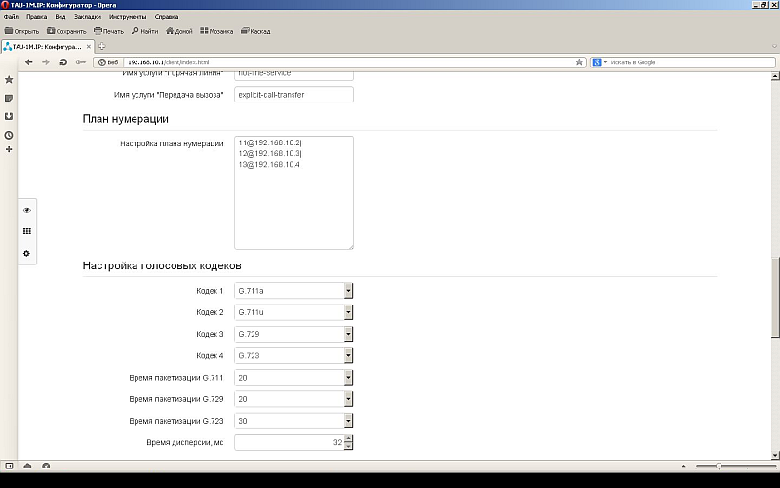Reload the current page
Screen dimensions: 780x488
click(x=63, y=62)
